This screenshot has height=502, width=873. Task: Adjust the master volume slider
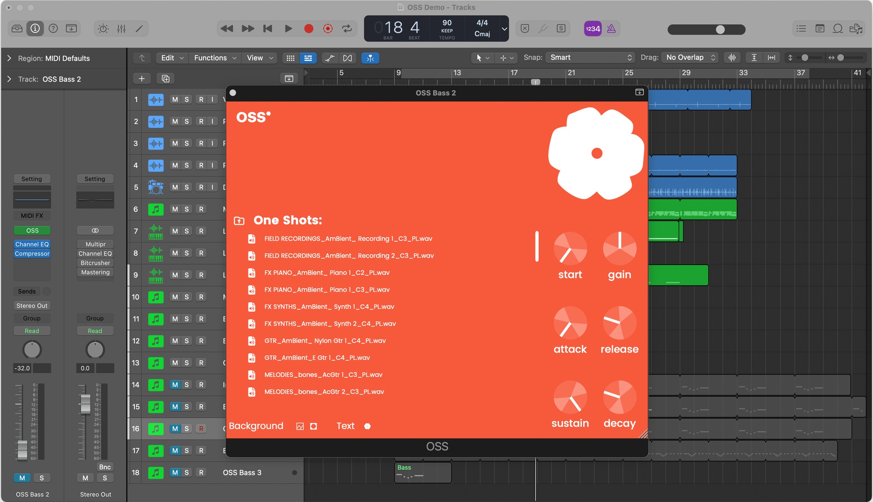[x=706, y=29]
